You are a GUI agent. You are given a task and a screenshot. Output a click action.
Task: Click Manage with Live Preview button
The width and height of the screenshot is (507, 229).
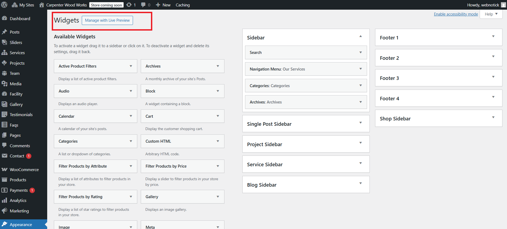click(x=107, y=20)
